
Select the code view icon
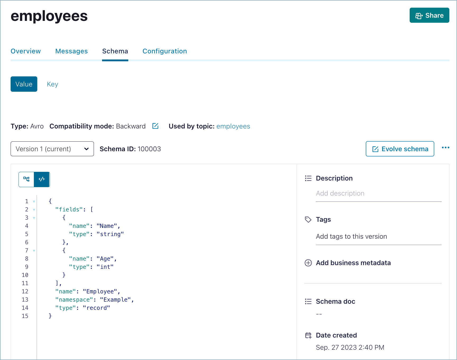pos(42,179)
